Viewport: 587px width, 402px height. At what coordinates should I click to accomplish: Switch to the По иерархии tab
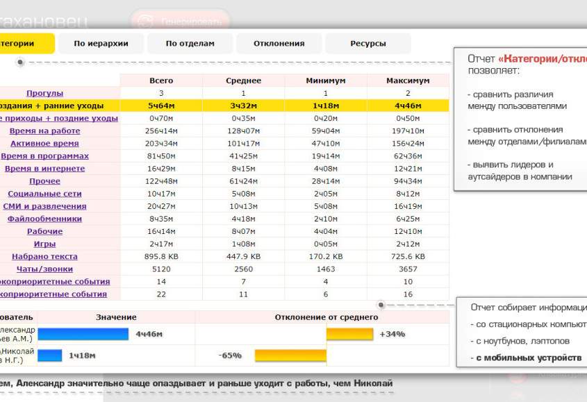(101, 44)
